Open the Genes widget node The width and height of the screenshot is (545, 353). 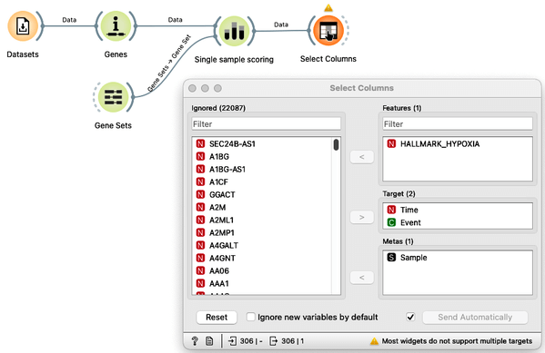click(116, 26)
